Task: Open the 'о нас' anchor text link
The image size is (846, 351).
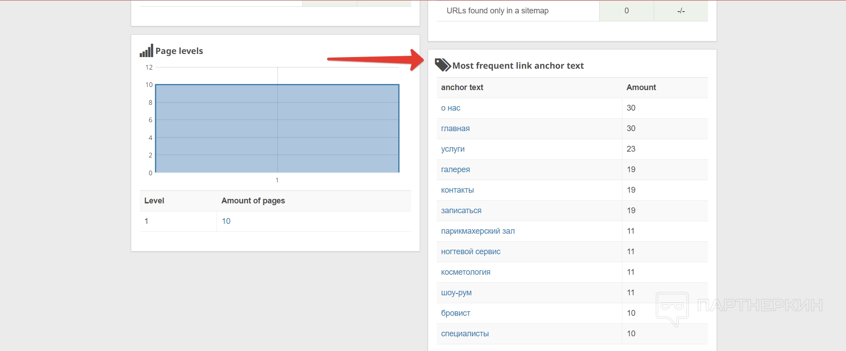Action: coord(450,108)
